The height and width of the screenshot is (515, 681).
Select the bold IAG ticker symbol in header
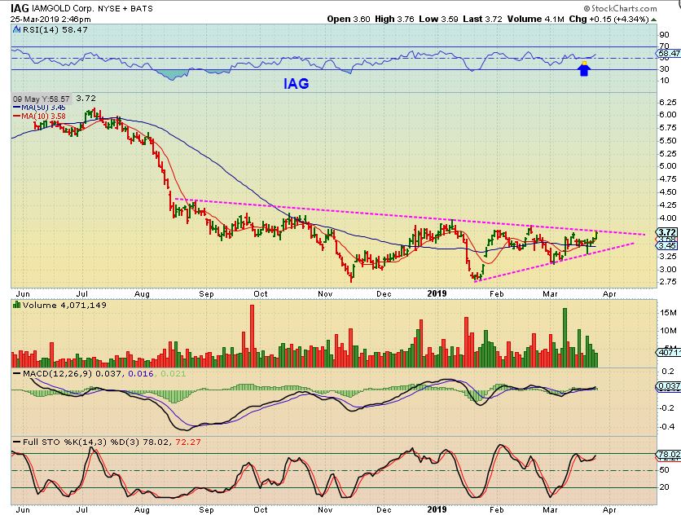[20, 7]
